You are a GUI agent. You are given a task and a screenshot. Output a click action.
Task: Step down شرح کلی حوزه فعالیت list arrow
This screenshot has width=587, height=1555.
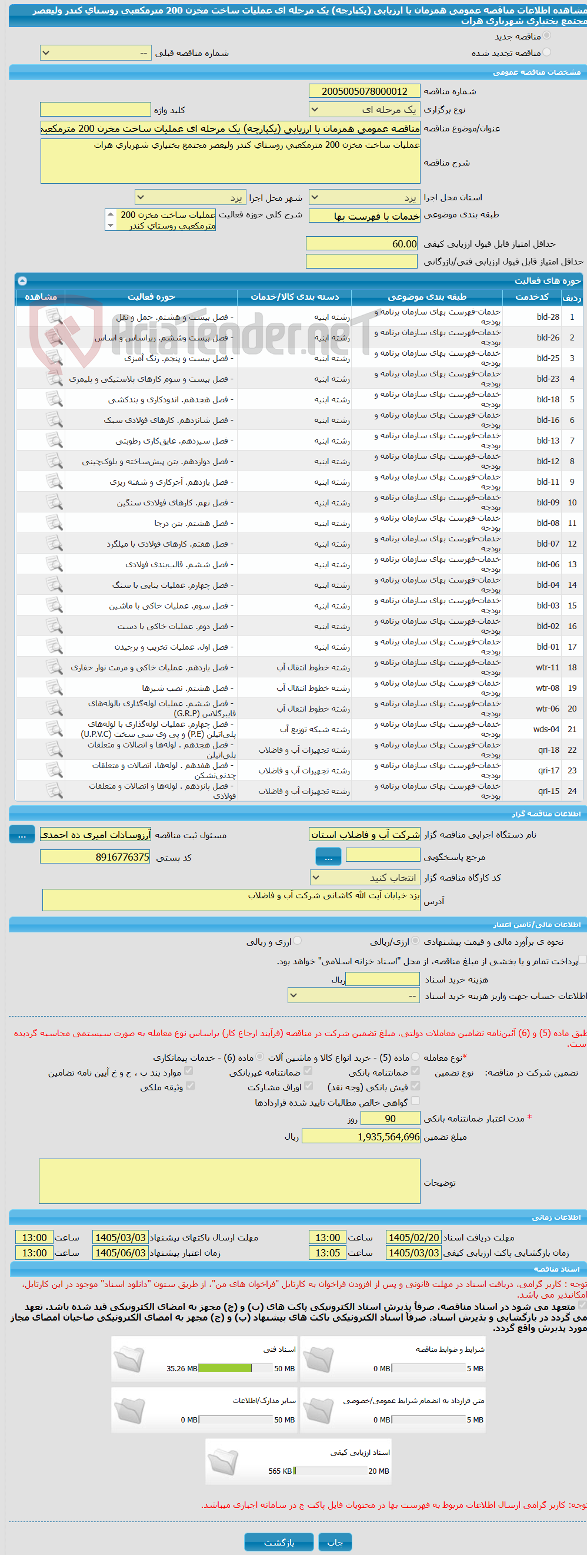coord(111,225)
